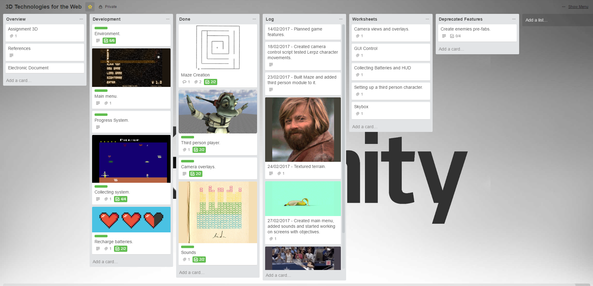Click Add a list button
The width and height of the screenshot is (593, 286).
pyautogui.click(x=536, y=20)
